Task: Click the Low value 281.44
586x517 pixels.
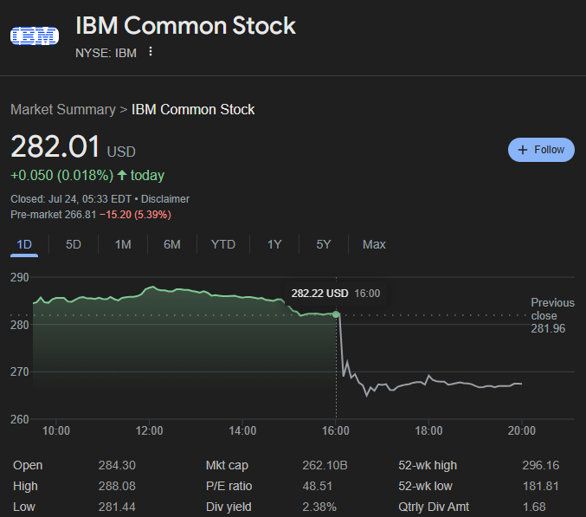Action: click(117, 507)
